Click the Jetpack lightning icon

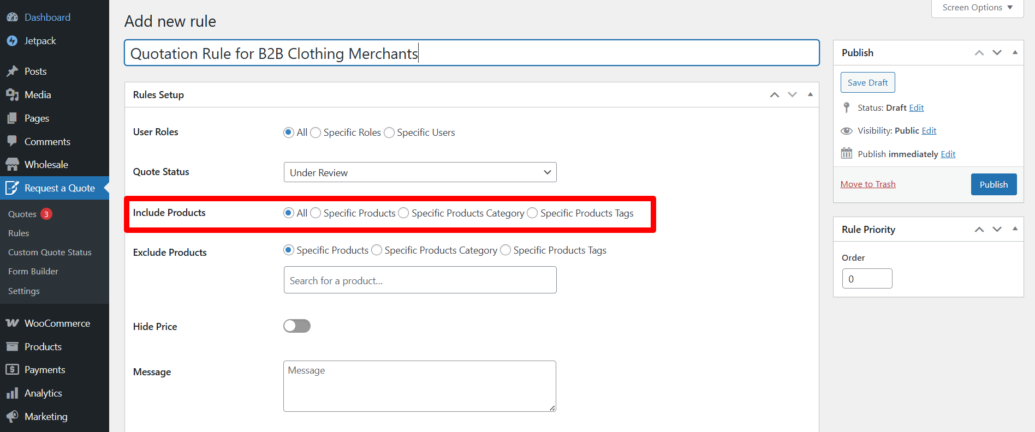pos(12,41)
